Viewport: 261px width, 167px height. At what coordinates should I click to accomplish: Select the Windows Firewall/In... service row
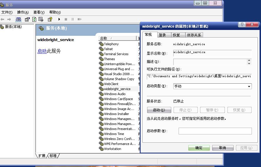(x=119, y=104)
